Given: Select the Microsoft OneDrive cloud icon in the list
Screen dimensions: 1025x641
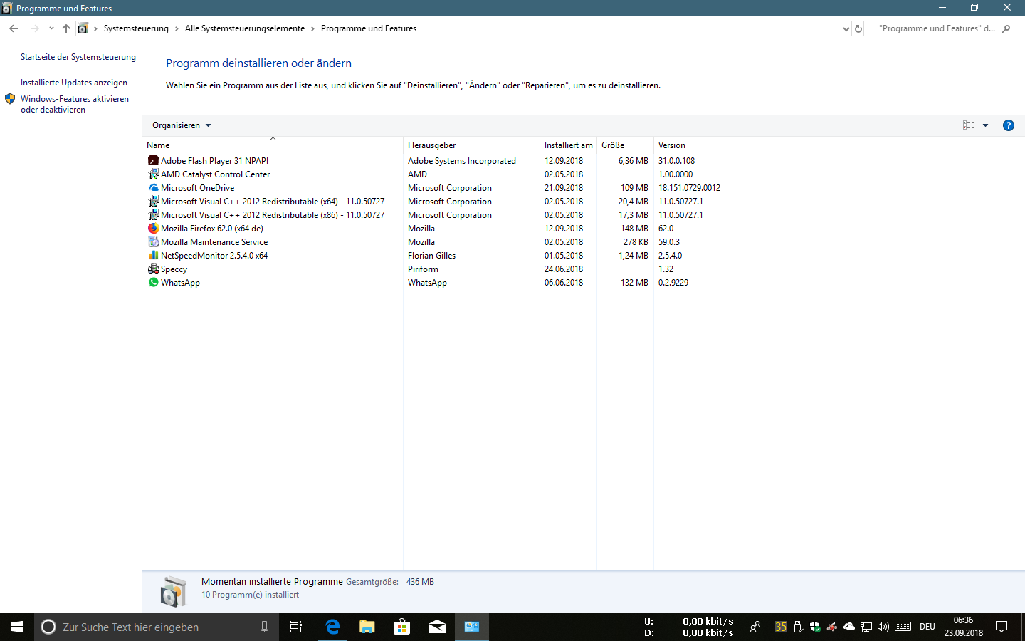Looking at the screenshot, I should pos(153,188).
